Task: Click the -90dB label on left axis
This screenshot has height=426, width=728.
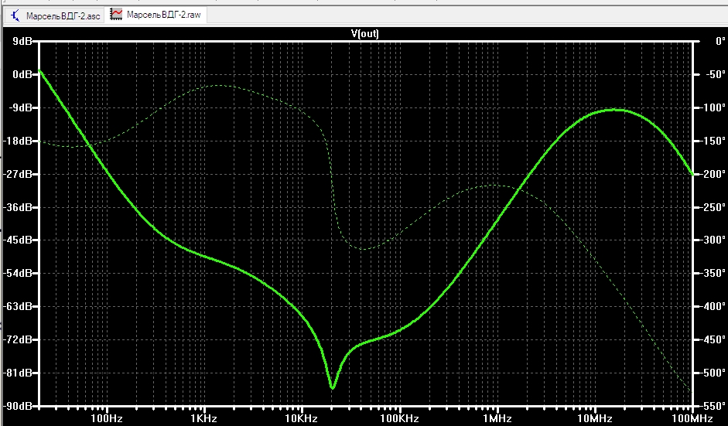Action: point(18,406)
